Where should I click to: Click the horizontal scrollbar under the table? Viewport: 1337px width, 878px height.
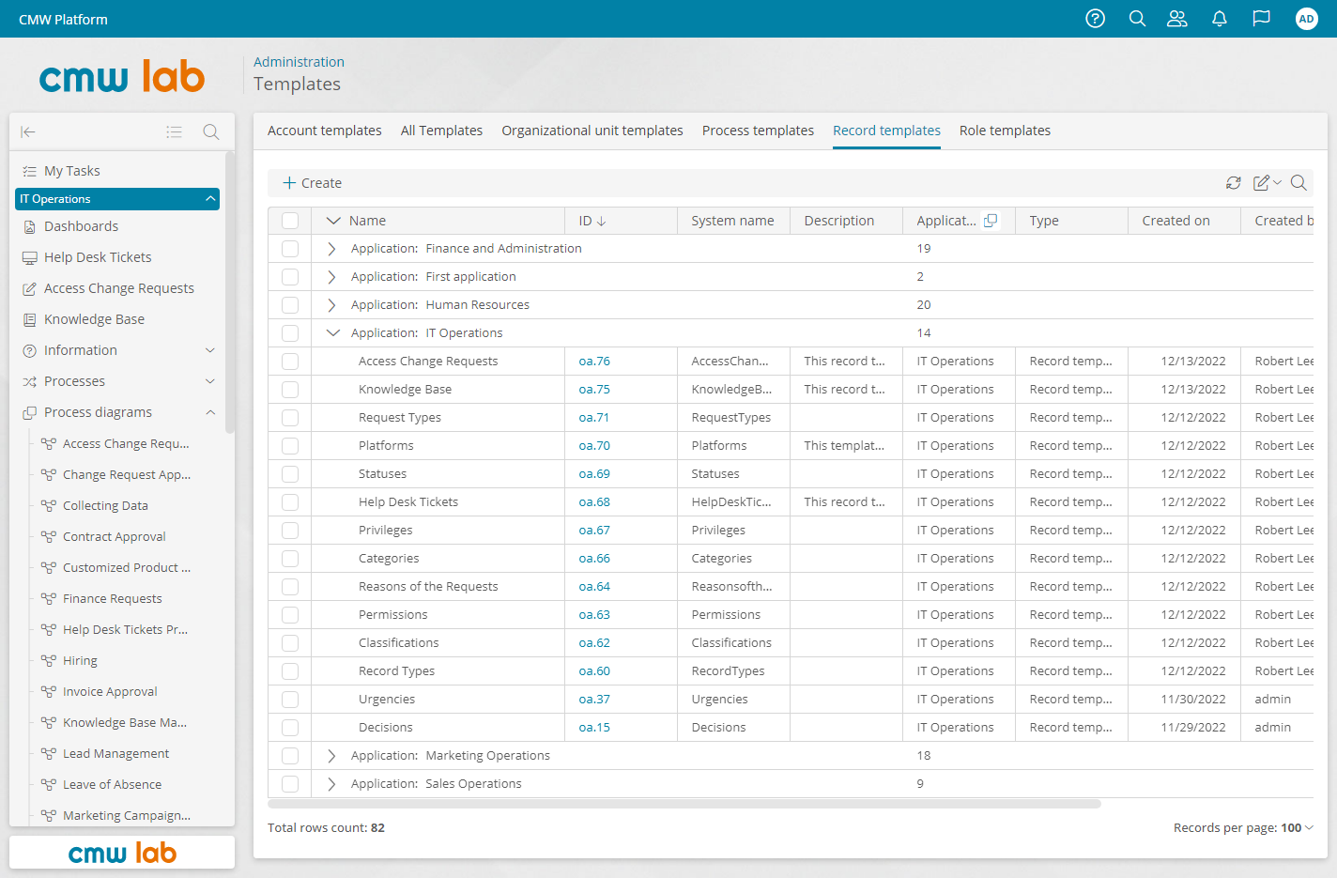pos(684,805)
